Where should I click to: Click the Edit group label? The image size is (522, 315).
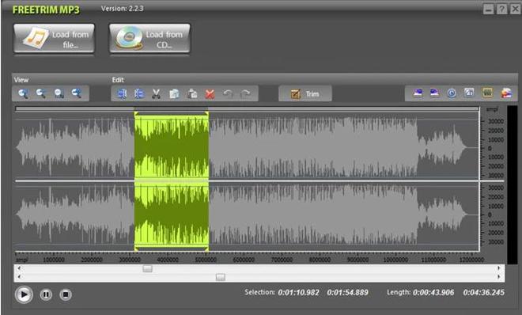tap(118, 80)
